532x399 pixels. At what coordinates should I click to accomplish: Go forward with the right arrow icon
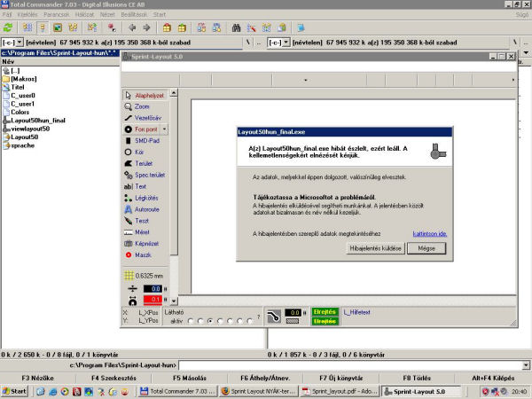pyautogui.click(x=147, y=27)
